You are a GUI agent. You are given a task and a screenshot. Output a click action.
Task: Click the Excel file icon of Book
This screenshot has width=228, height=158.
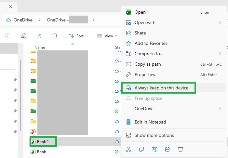point(33,152)
